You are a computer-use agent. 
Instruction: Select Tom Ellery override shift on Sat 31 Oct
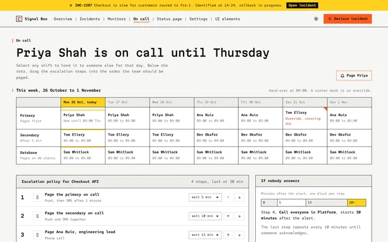click(305, 118)
